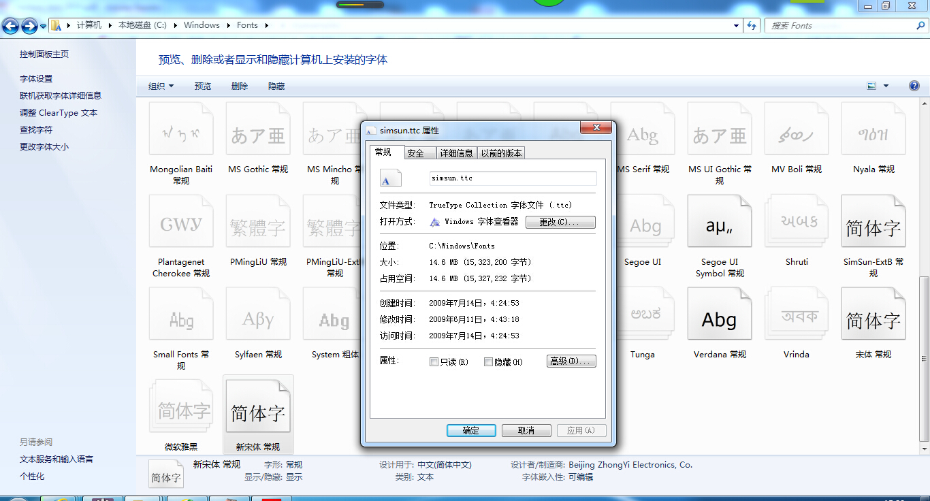Open 字体设置 link
Screen dimensions: 930x501
(x=36, y=79)
